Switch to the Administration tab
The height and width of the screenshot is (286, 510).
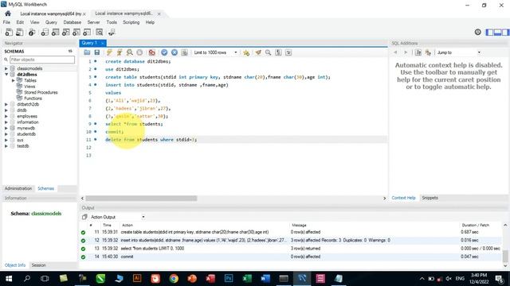tap(18, 188)
